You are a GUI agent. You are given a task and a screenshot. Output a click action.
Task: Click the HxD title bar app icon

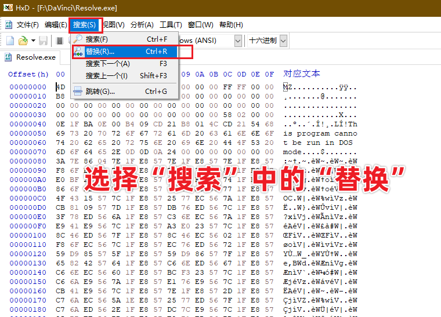pyautogui.click(x=8, y=8)
